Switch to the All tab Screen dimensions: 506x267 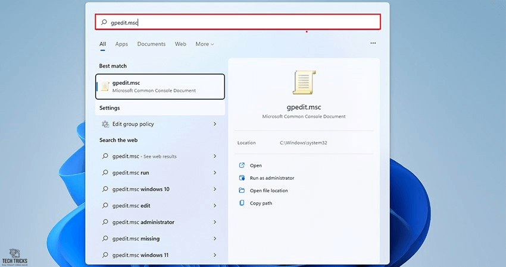pyautogui.click(x=102, y=44)
